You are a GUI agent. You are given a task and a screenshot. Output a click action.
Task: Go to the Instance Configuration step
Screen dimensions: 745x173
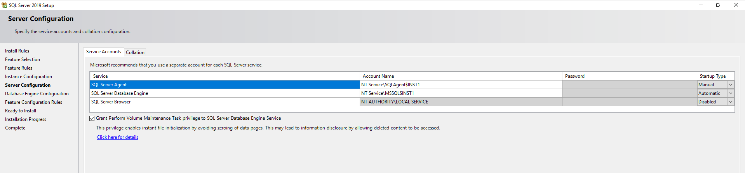(28, 77)
